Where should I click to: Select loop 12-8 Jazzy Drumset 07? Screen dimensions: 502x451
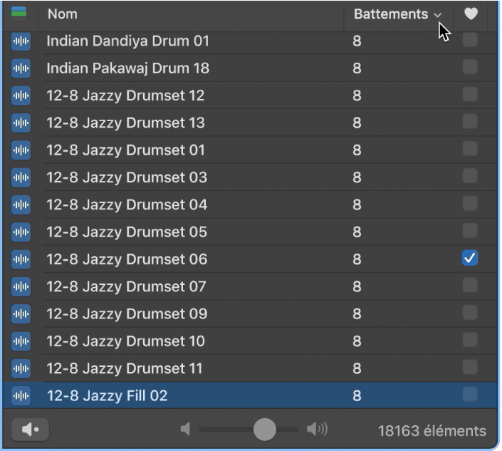tap(126, 286)
